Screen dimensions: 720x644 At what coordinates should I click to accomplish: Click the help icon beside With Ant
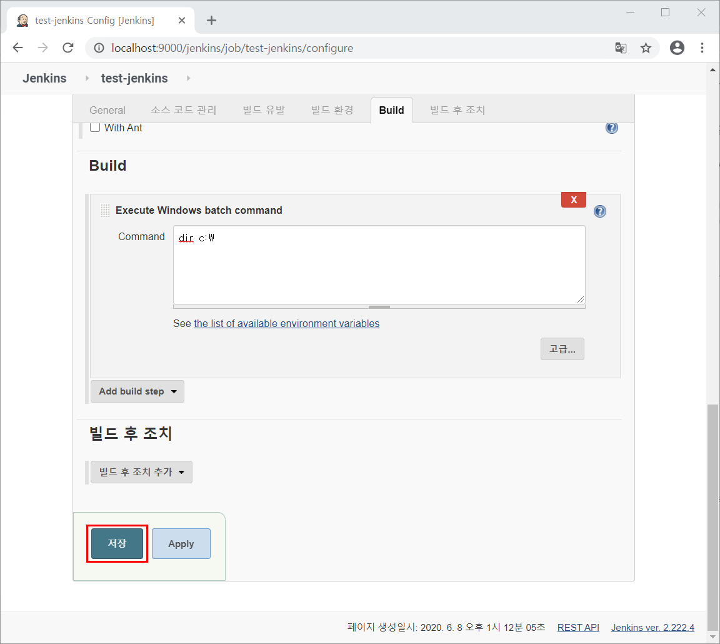pyautogui.click(x=612, y=128)
